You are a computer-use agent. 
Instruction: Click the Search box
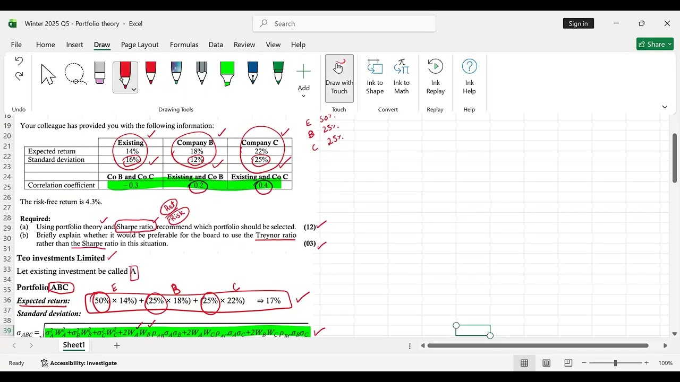[344, 23]
